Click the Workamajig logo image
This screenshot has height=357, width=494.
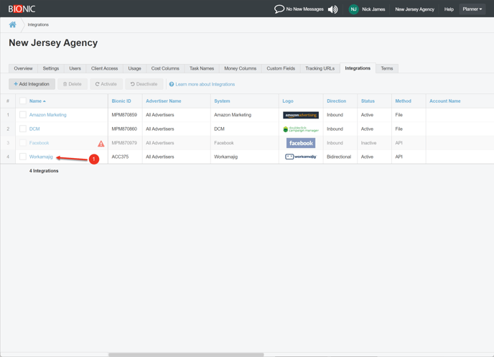[x=301, y=157]
